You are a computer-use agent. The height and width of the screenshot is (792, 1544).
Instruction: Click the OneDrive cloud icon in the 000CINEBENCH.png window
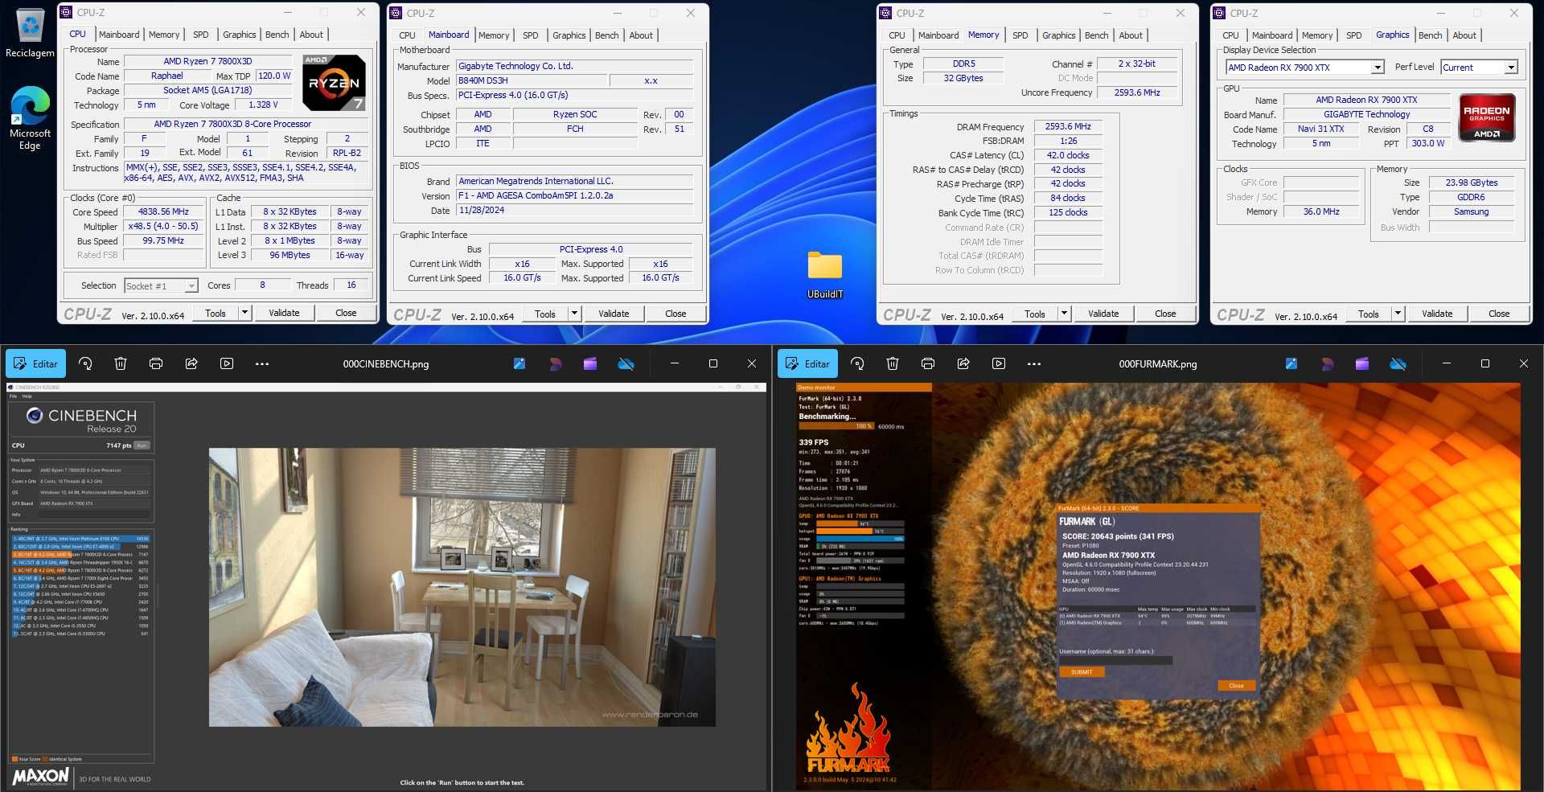626,363
